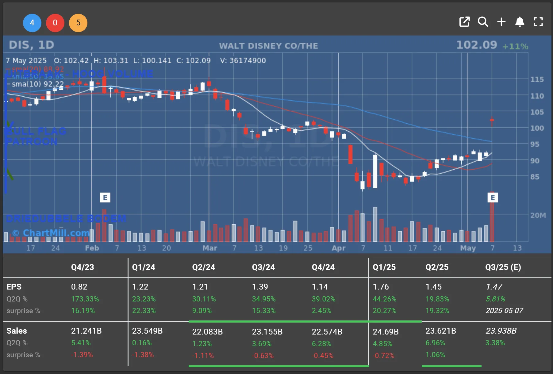Select the Q4/23 column header
This screenshot has width=553, height=374.
[x=83, y=267]
